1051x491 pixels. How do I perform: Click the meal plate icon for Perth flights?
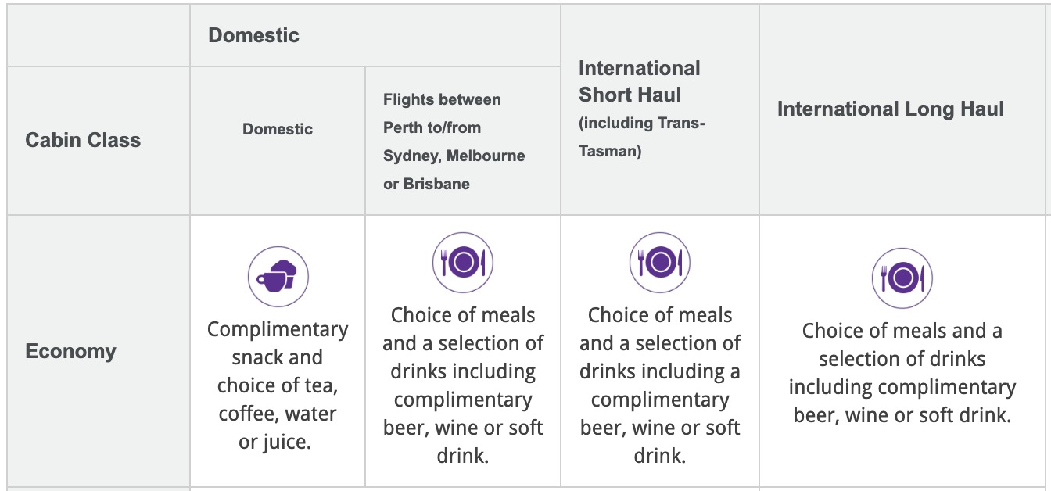pyautogui.click(x=463, y=262)
